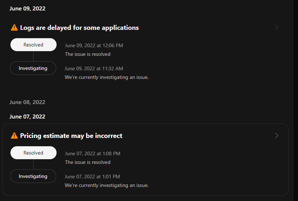Screen dimensions: 298x201
Task: Click the 11:32 AM investigating timestamp
Action: [94, 68]
